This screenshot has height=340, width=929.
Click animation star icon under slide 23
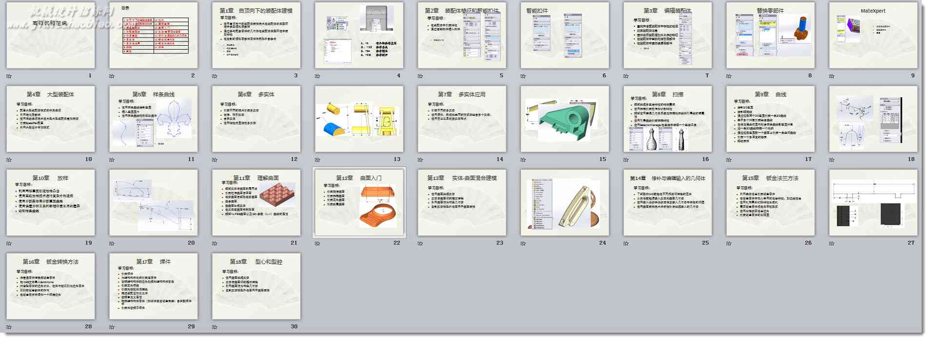click(x=420, y=244)
